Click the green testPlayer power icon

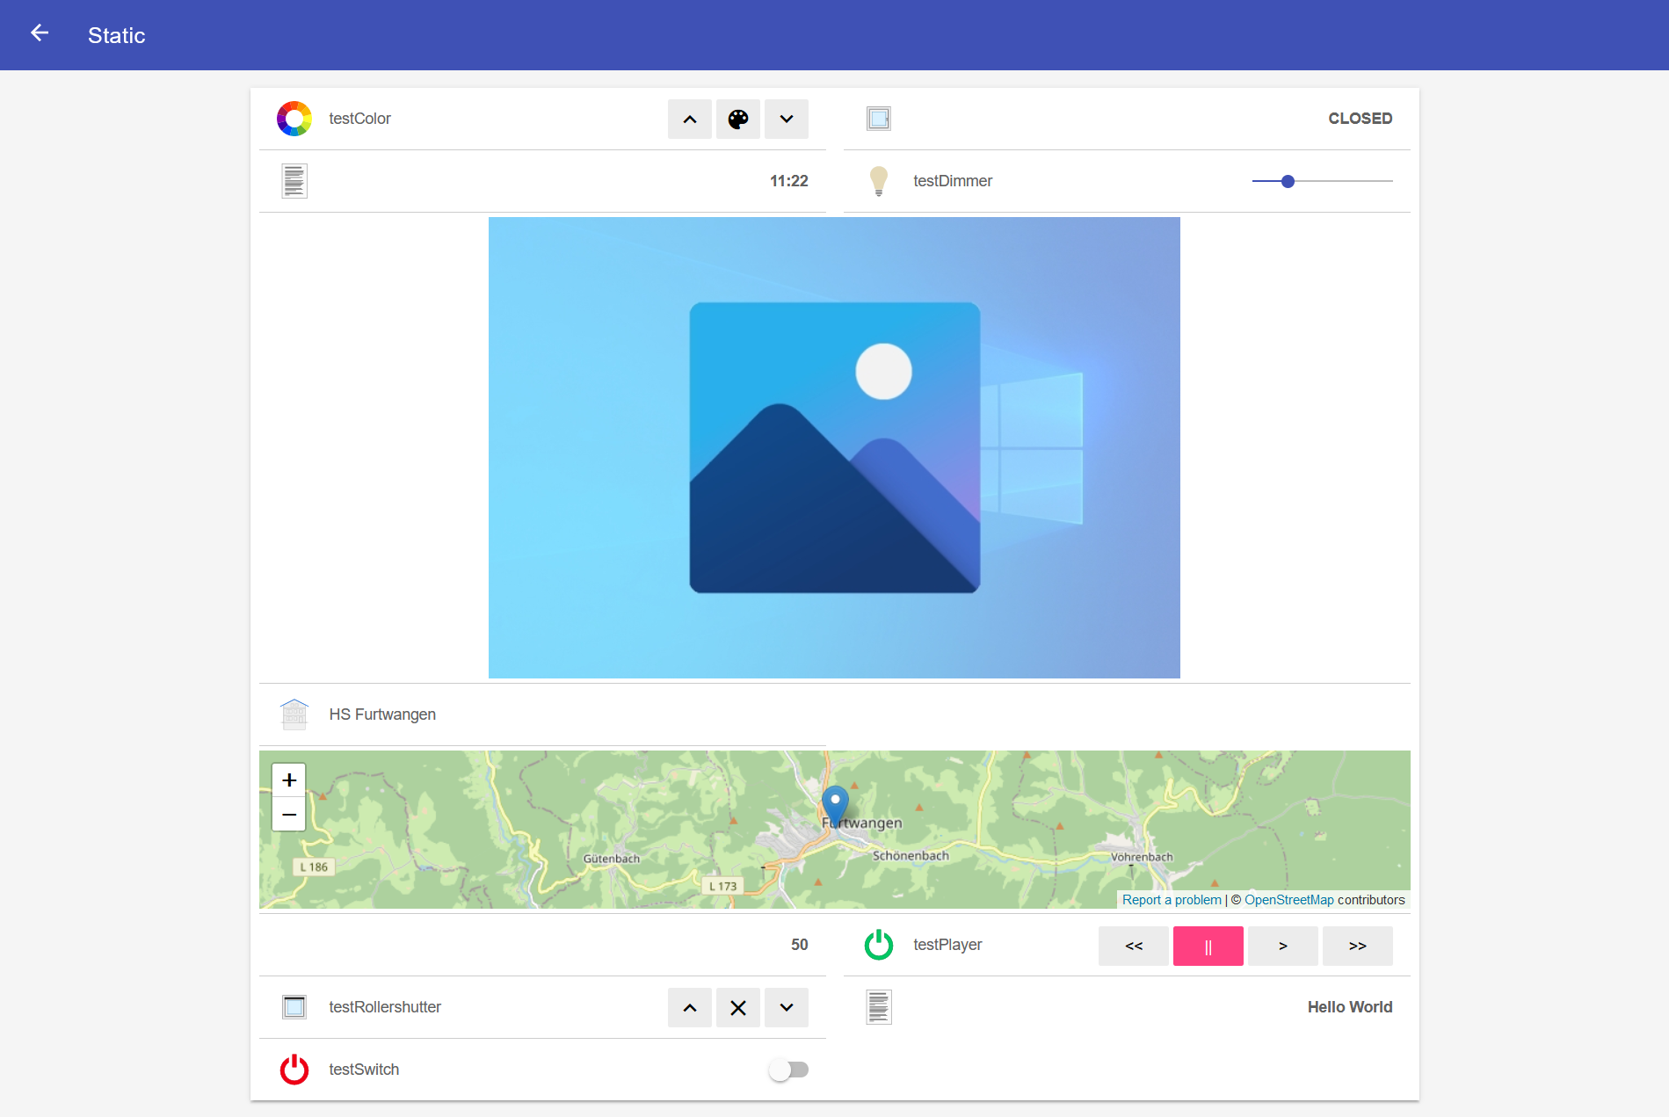pyautogui.click(x=879, y=945)
